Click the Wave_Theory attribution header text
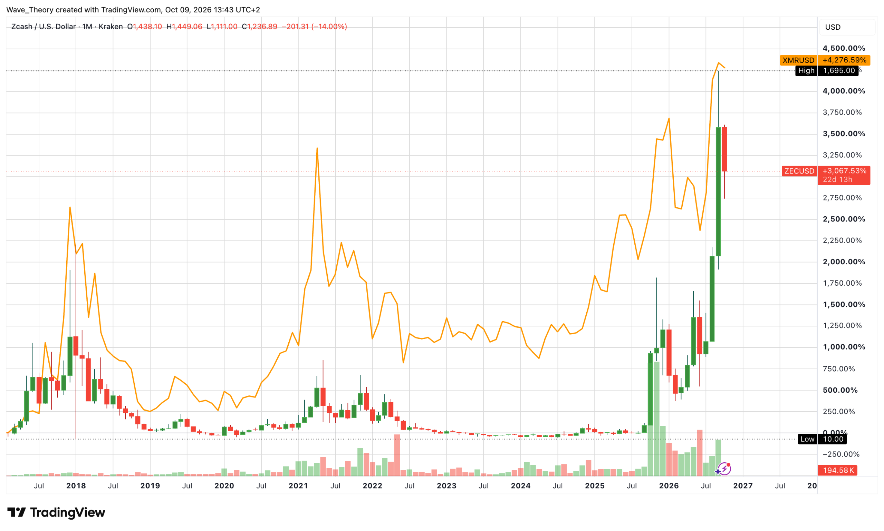This screenshot has height=531, width=884. click(133, 10)
